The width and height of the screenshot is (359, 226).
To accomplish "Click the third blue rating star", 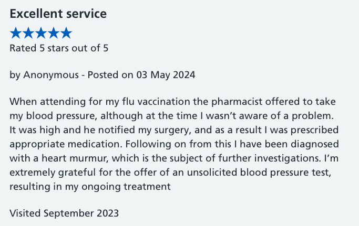I will 41,33.
